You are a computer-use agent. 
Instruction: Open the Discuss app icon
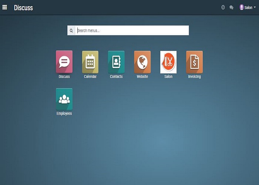pos(64,62)
